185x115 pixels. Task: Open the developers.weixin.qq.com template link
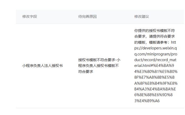[156, 71]
